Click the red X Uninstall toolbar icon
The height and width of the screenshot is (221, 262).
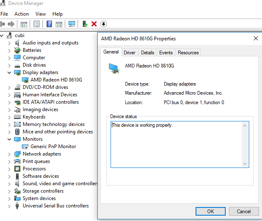pos(94,24)
